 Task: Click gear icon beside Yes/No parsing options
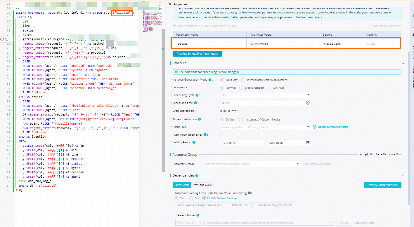click(204, 198)
